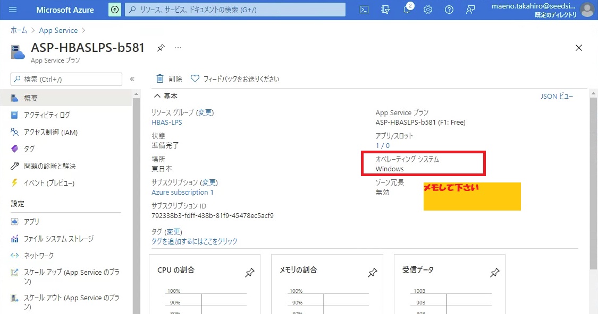Open the ellipsis more options menu
Image resolution: width=598 pixels, height=314 pixels.
(178, 48)
